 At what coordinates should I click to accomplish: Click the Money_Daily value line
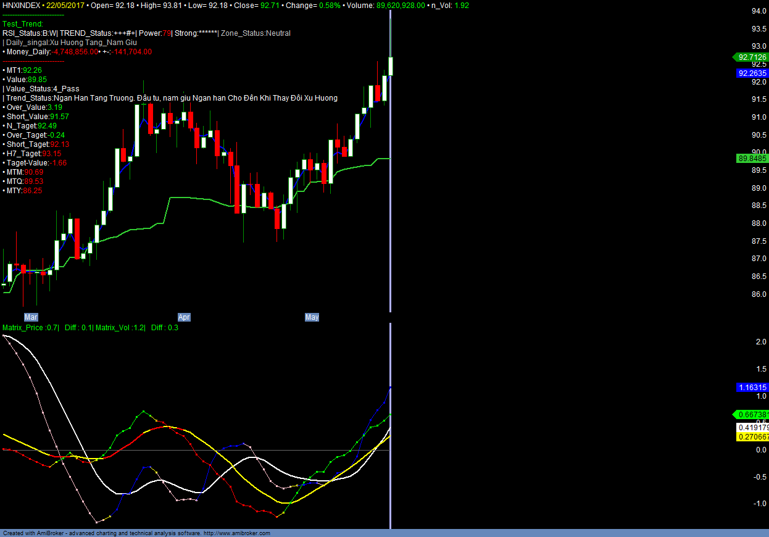pos(77,52)
